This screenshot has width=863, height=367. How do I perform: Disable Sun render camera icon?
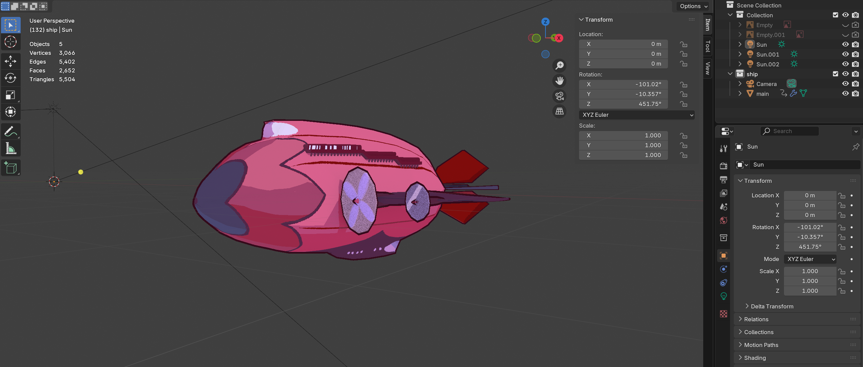pos(855,44)
